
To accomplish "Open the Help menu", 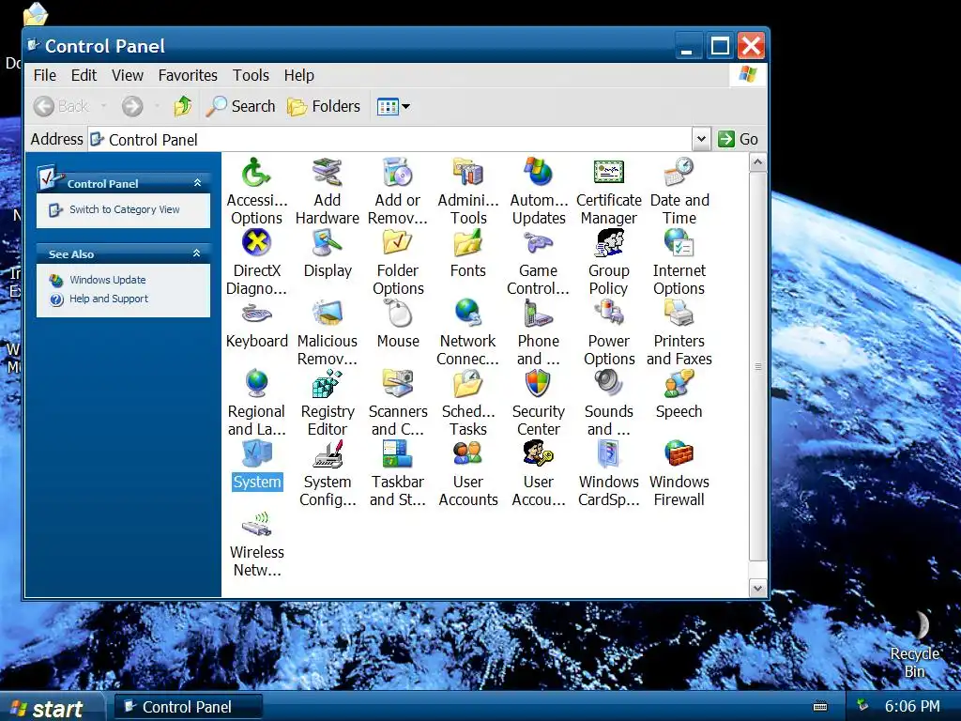I will (299, 75).
